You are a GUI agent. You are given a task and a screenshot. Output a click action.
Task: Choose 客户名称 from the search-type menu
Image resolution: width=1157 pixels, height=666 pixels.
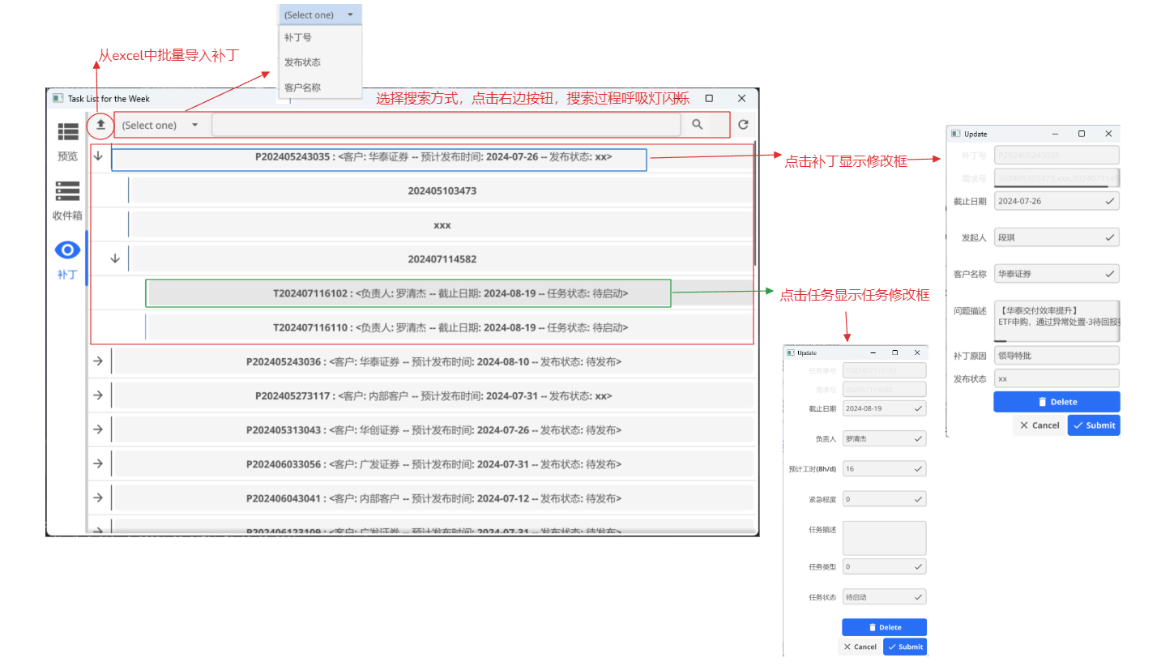[x=302, y=87]
